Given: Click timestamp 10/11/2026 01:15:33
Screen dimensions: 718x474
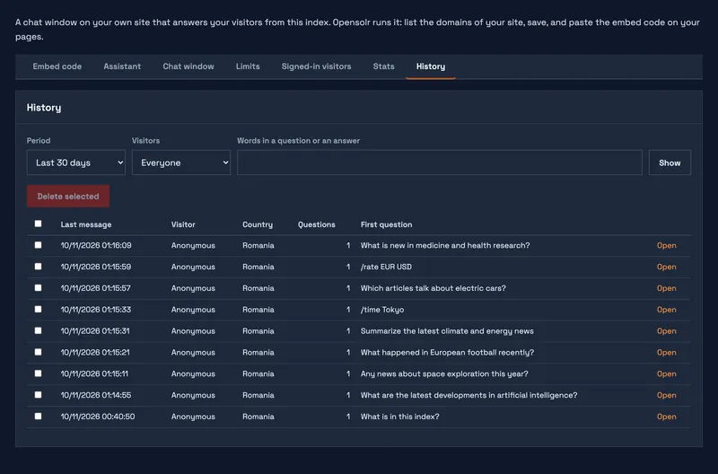Looking at the screenshot, I should 96,310.
